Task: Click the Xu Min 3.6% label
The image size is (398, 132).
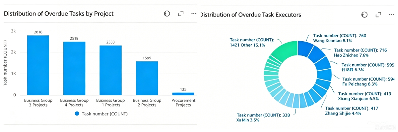Action: click(x=248, y=120)
